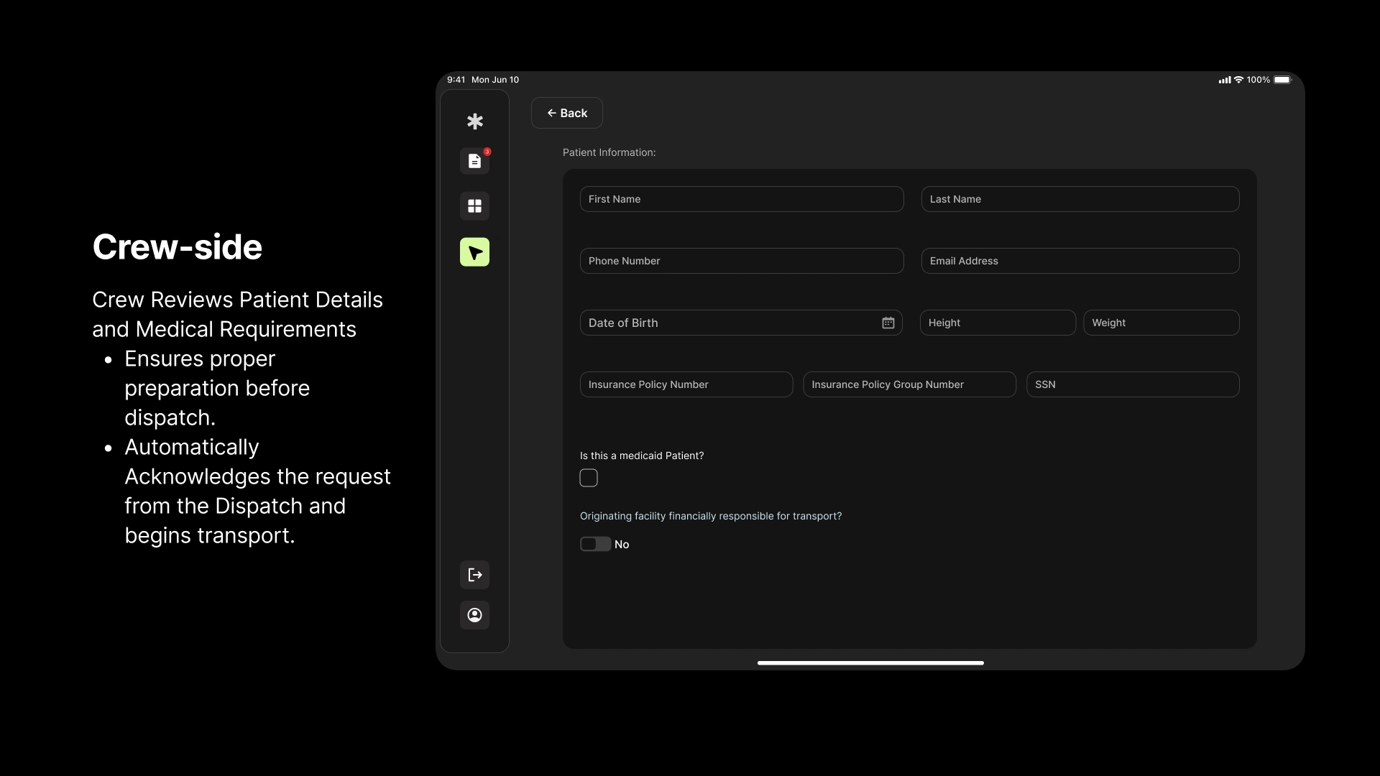Open the user profile icon

click(x=474, y=615)
